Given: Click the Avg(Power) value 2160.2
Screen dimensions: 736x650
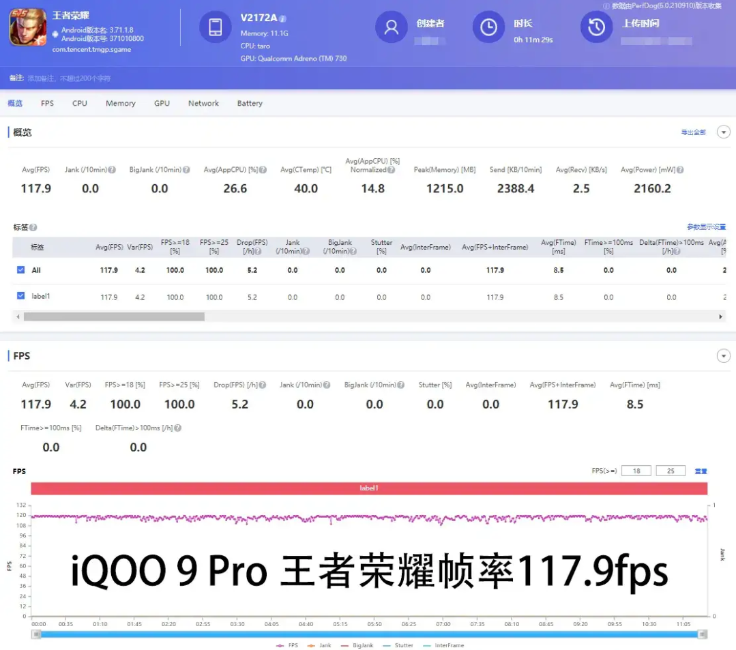Looking at the screenshot, I should click(x=652, y=189).
